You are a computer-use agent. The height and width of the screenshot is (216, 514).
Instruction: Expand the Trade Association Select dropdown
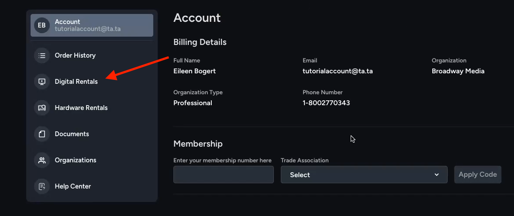click(364, 175)
